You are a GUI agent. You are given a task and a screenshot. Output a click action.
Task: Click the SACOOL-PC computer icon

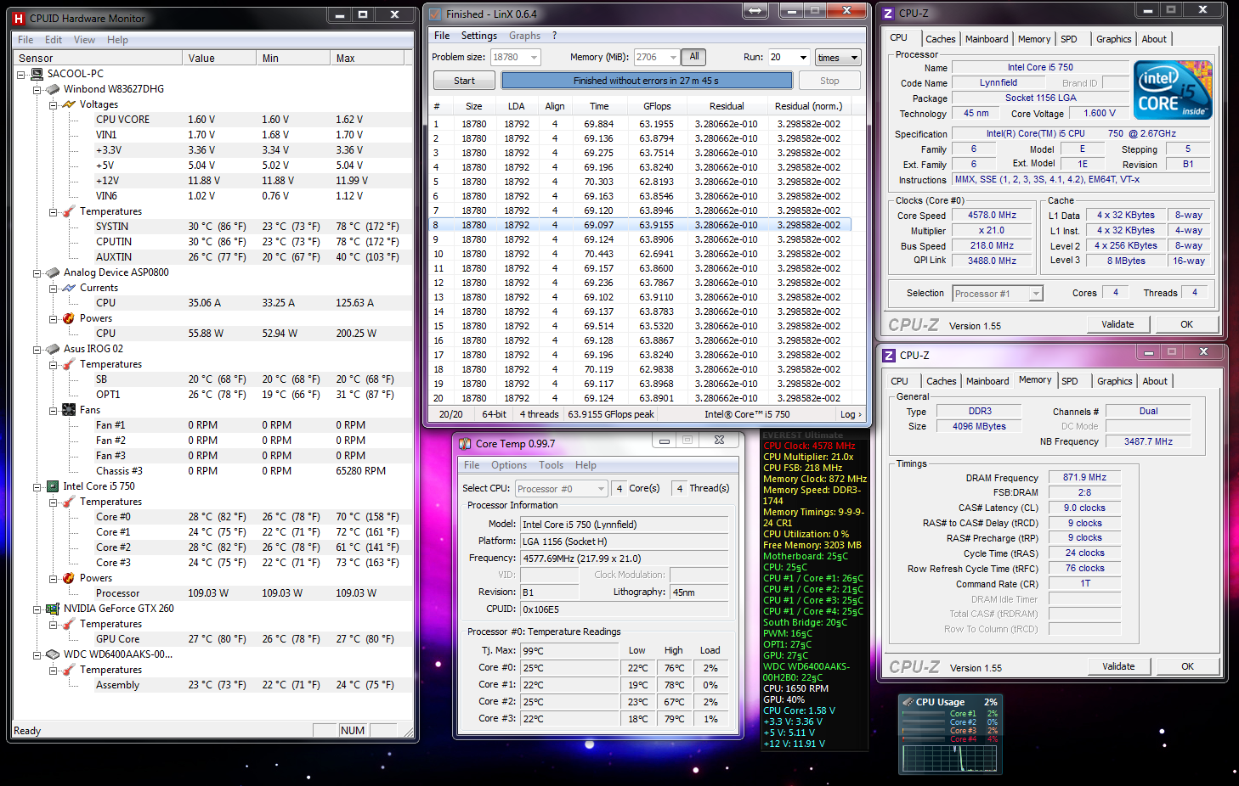click(x=37, y=74)
